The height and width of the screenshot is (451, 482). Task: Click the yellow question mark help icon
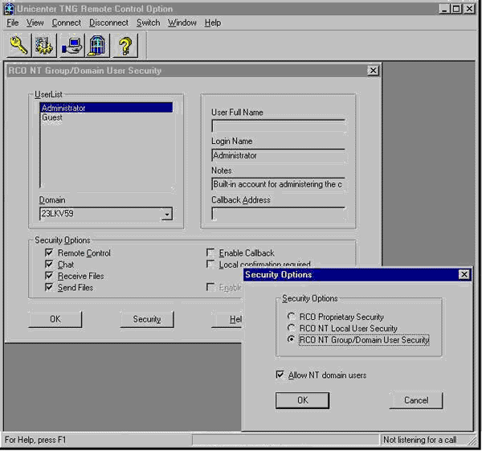point(125,45)
